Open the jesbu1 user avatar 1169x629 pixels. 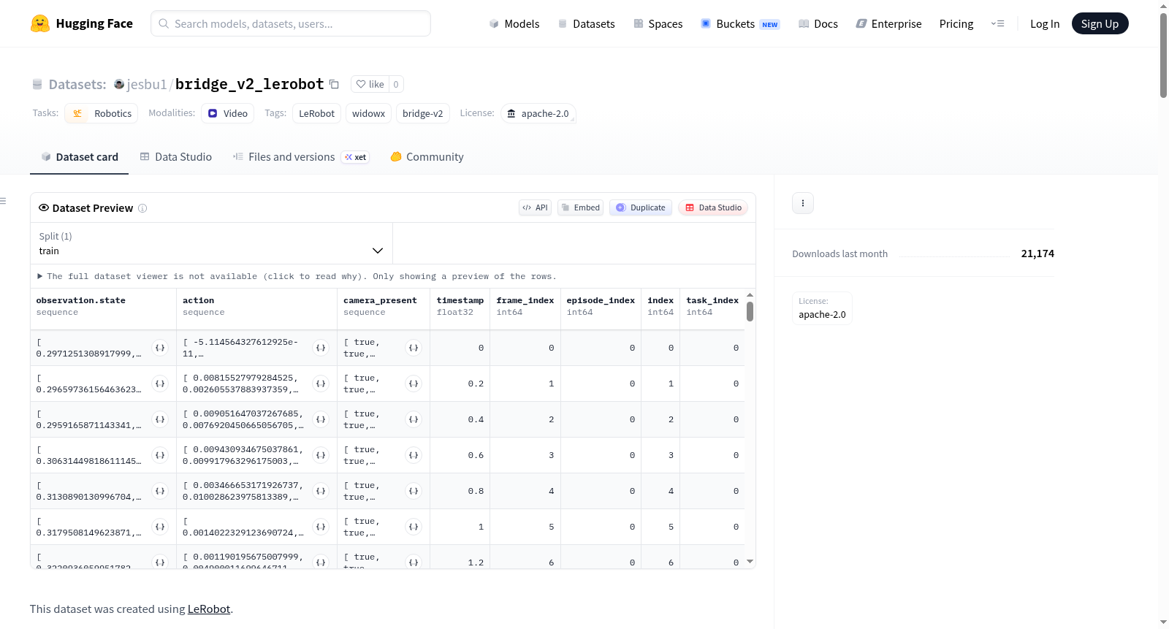tap(119, 84)
